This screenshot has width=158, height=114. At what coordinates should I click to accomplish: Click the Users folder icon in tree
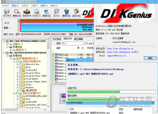(24, 85)
